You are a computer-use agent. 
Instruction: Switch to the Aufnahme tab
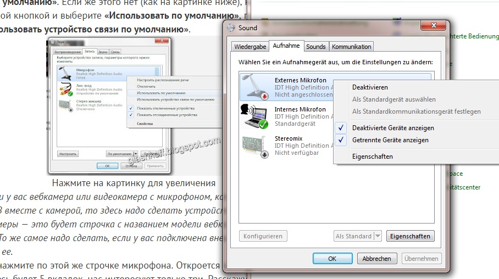[286, 46]
